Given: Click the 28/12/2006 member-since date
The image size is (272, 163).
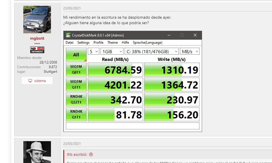Looking at the screenshot, I should pos(48,62).
